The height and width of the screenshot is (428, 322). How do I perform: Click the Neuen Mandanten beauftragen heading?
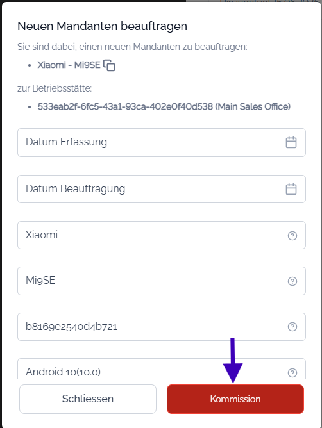pyautogui.click(x=102, y=26)
